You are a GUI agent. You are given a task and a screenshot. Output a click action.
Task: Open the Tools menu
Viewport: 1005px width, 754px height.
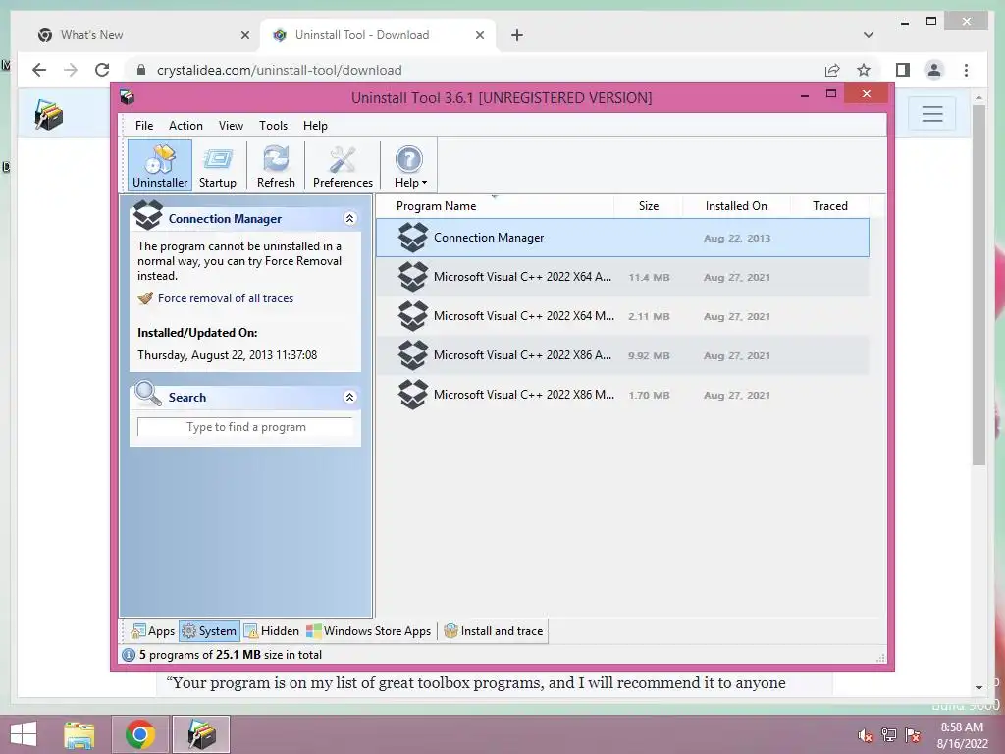tap(273, 126)
